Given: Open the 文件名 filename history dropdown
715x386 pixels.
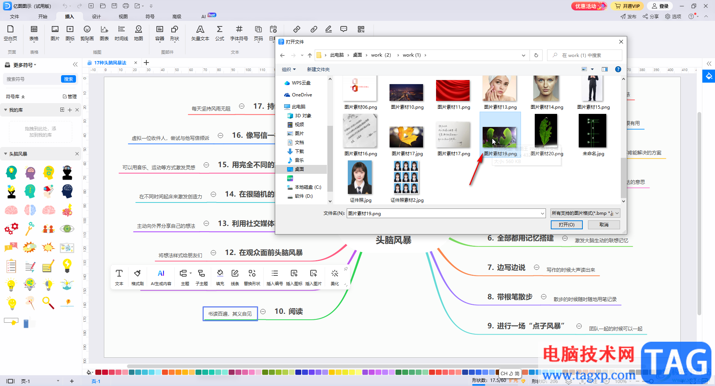Looking at the screenshot, I should [x=542, y=213].
